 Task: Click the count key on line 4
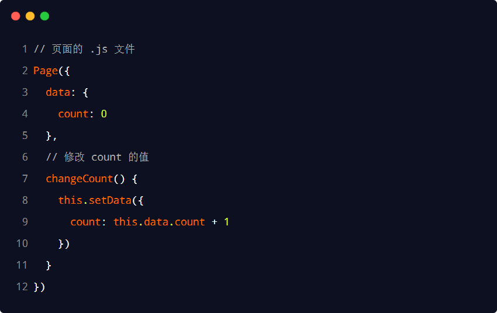coord(73,114)
